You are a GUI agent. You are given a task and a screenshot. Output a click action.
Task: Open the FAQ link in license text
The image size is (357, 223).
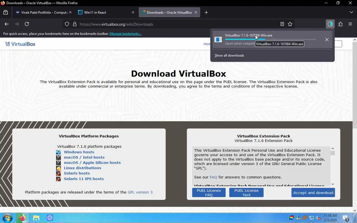tap(213, 177)
